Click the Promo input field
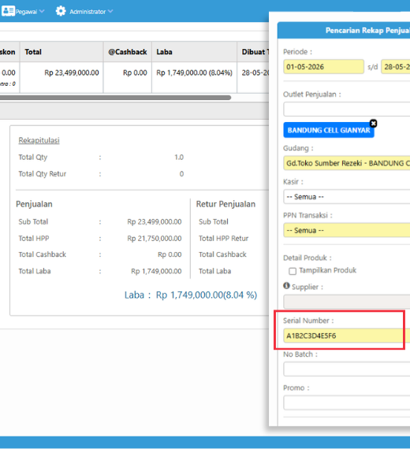This screenshot has width=410, height=449. 347,403
